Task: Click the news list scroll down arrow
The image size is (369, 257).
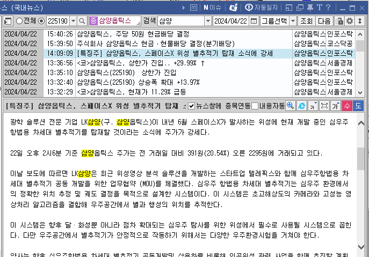Action: coord(360,93)
